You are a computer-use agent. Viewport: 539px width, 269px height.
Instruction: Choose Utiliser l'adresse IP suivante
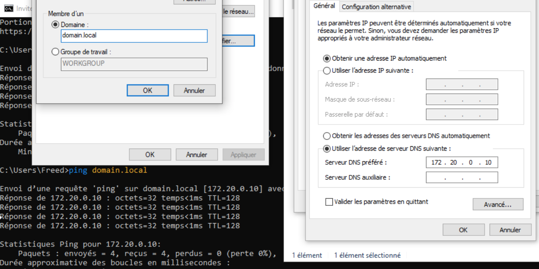327,71
